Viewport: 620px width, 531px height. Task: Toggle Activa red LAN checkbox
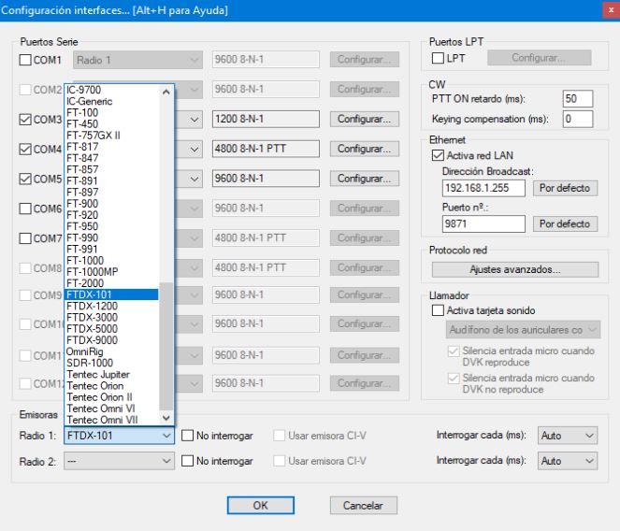[x=438, y=155]
